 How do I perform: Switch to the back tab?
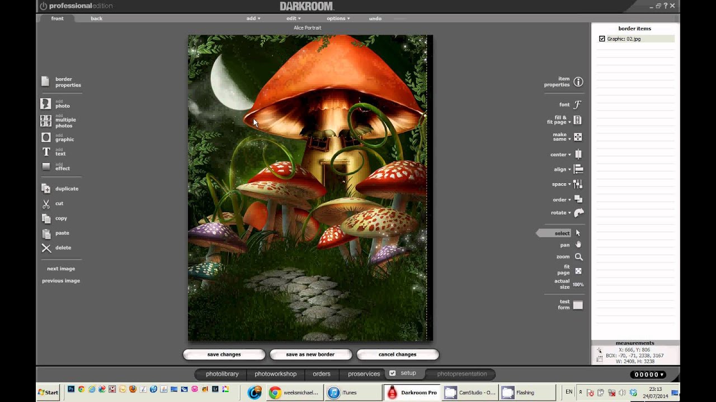(x=97, y=18)
